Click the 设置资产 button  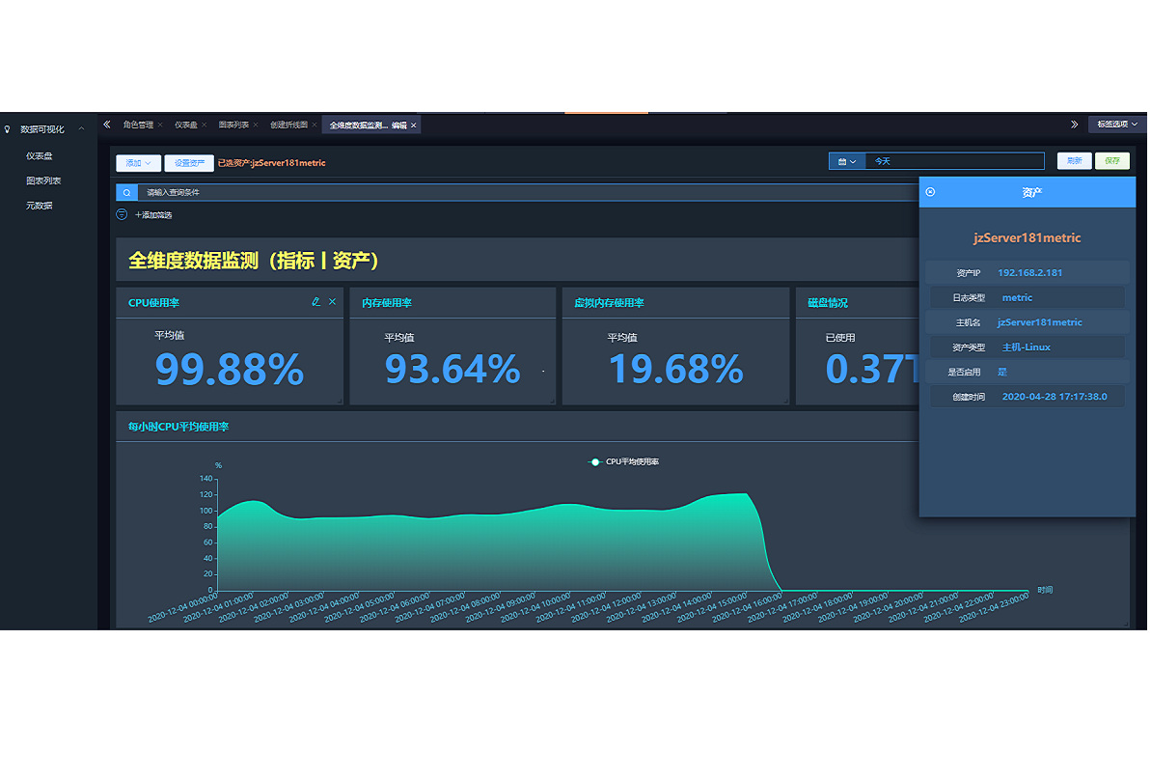[189, 163]
